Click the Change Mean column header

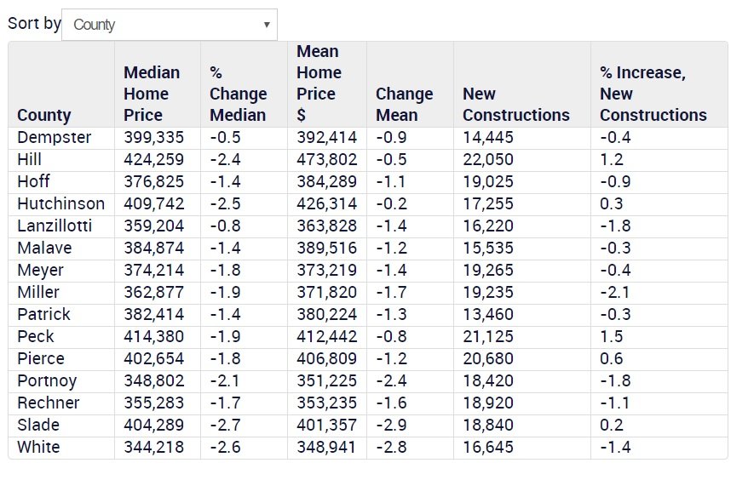coord(405,104)
